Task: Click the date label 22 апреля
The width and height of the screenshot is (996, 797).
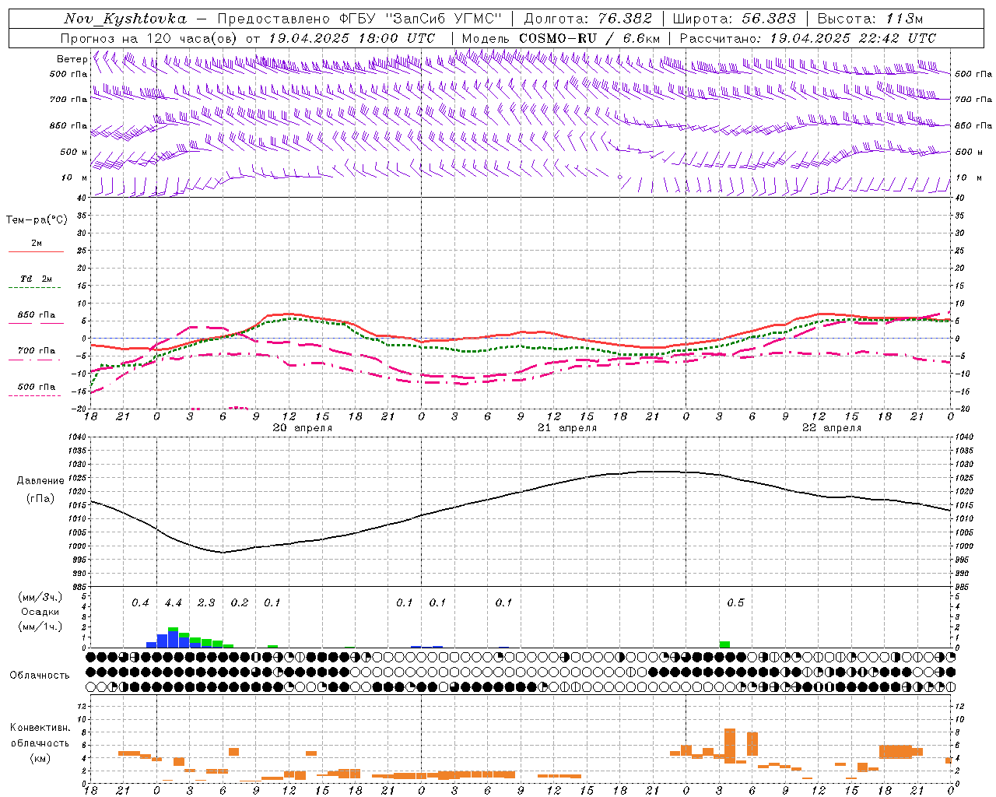Action: pos(832,428)
